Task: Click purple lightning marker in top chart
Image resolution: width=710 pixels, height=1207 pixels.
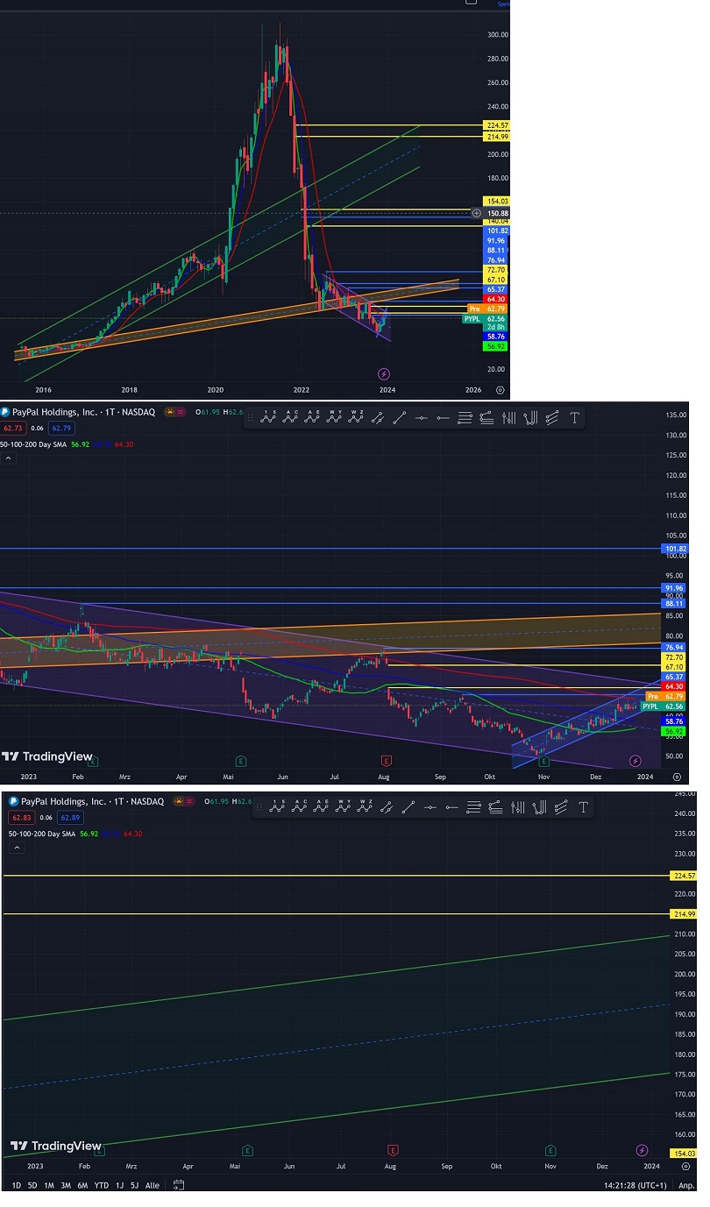Action: 384,374
